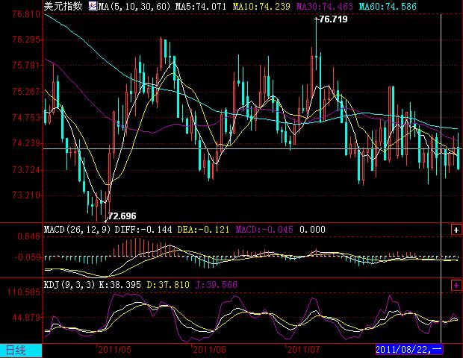Click the MACD(26,12,9) parameter label

coord(77,230)
